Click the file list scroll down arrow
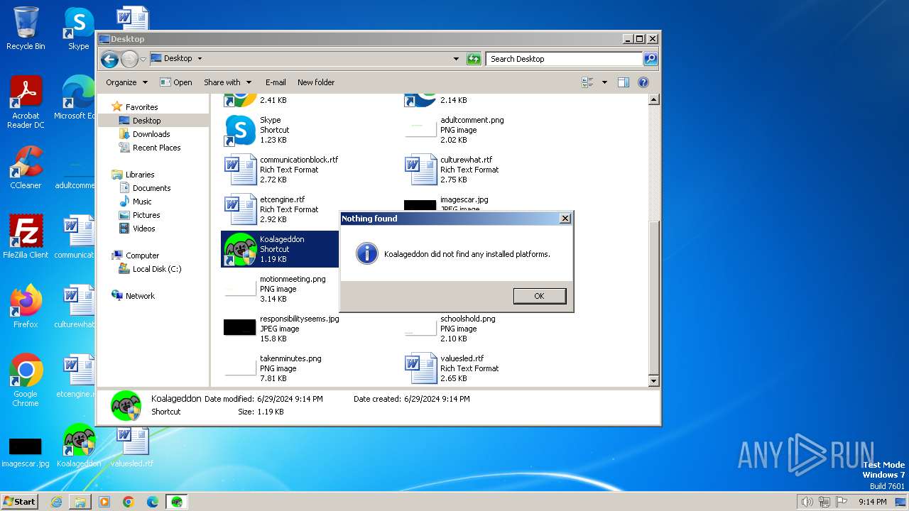This screenshot has height=511, width=909. (x=654, y=381)
